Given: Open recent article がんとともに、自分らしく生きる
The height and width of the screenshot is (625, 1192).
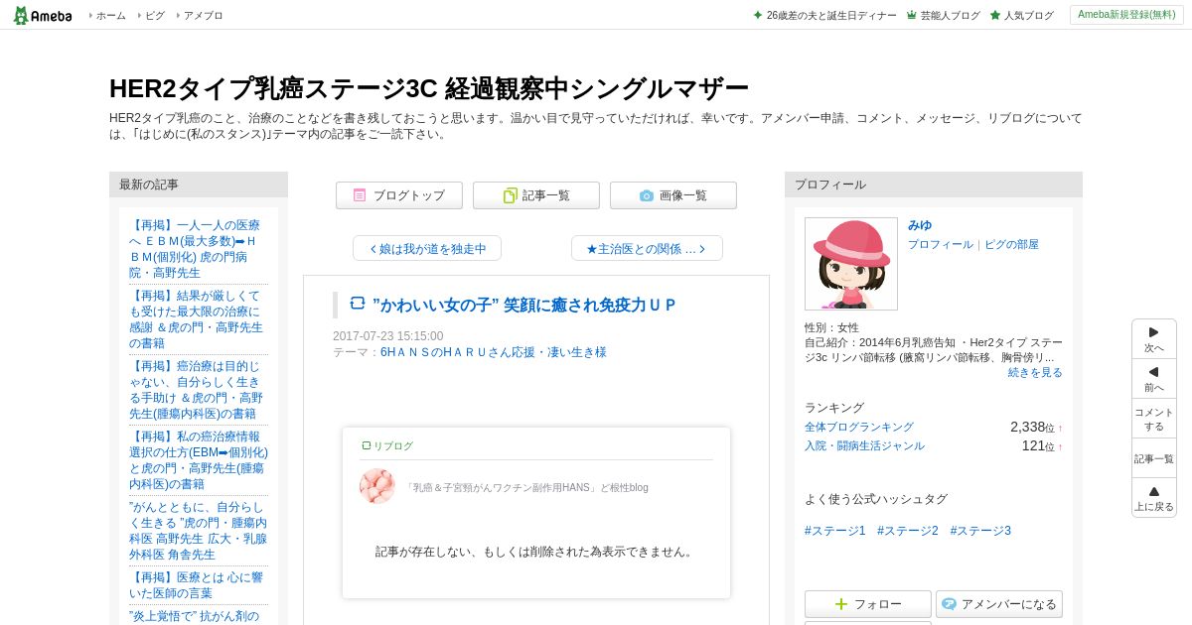Looking at the screenshot, I should (198, 531).
